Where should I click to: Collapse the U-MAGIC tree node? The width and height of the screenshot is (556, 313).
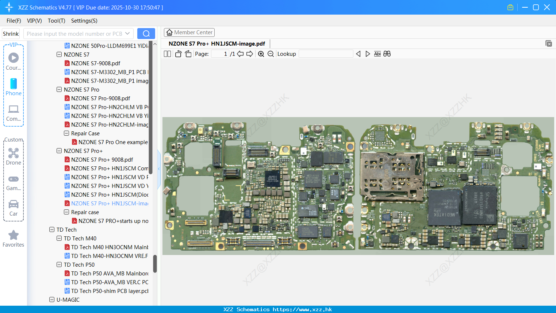(52, 300)
